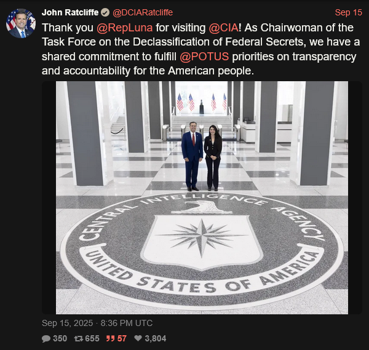Screen dimensions: 369x350
Task: Click the red quote marks icon
Action: click(110, 339)
